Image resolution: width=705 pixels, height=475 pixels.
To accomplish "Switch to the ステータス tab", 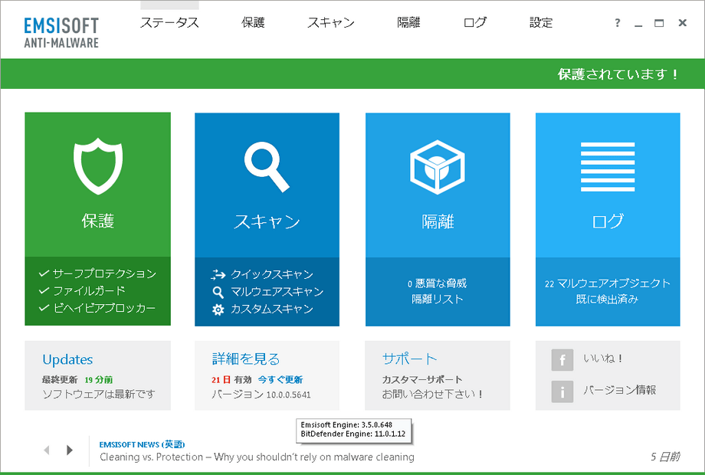I will point(169,22).
